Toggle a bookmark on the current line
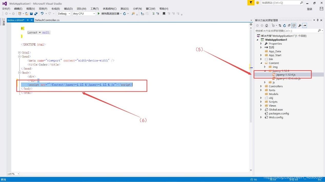The height and width of the screenshot is (182, 325). click(164, 14)
